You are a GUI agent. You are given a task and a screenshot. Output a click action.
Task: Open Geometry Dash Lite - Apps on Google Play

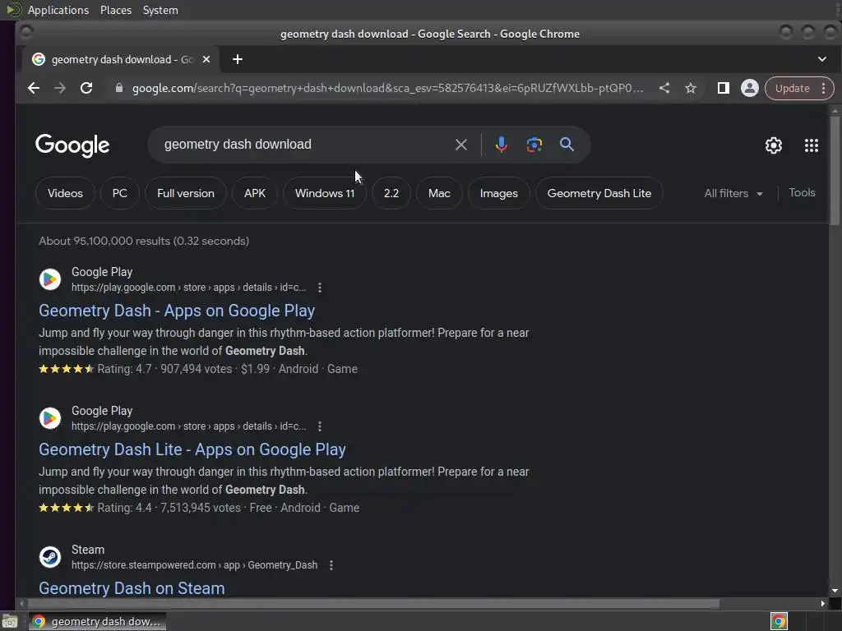192,449
